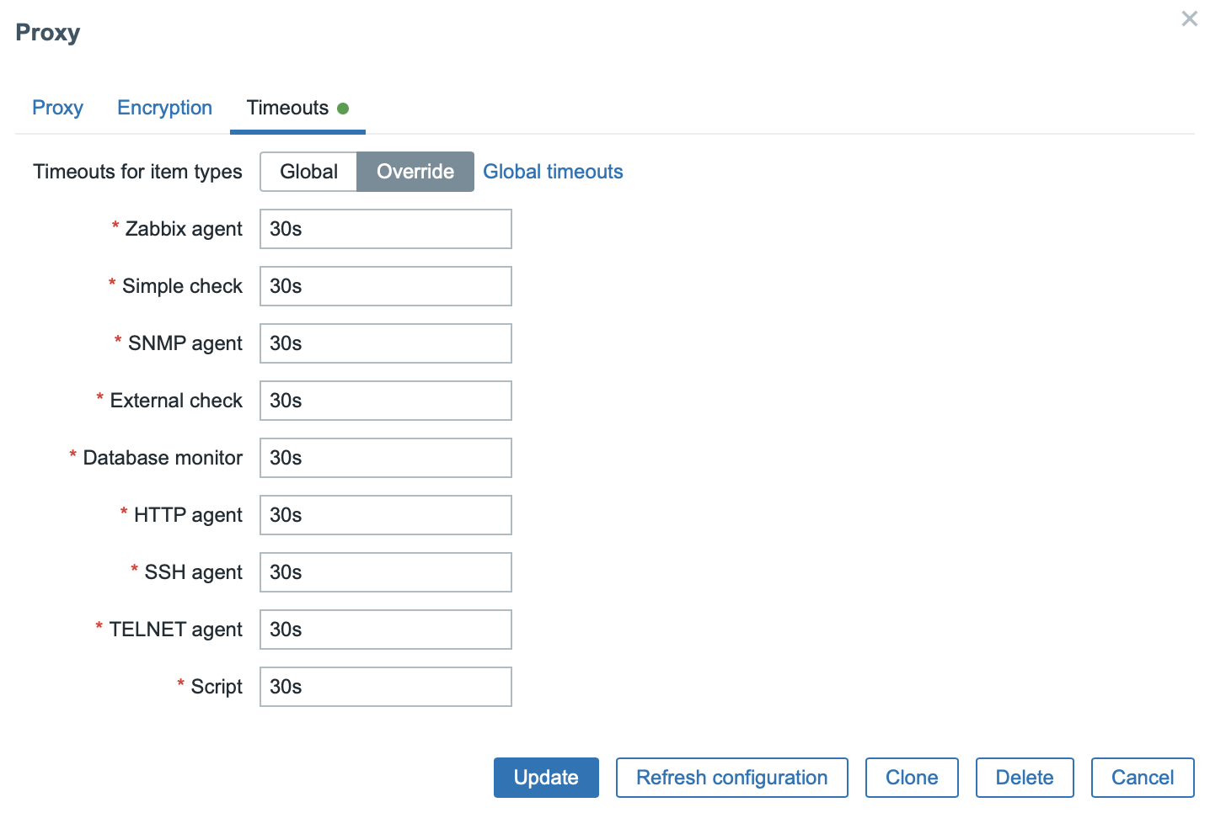Focus the SNMP agent timeout field
This screenshot has width=1210, height=813.
tap(386, 343)
